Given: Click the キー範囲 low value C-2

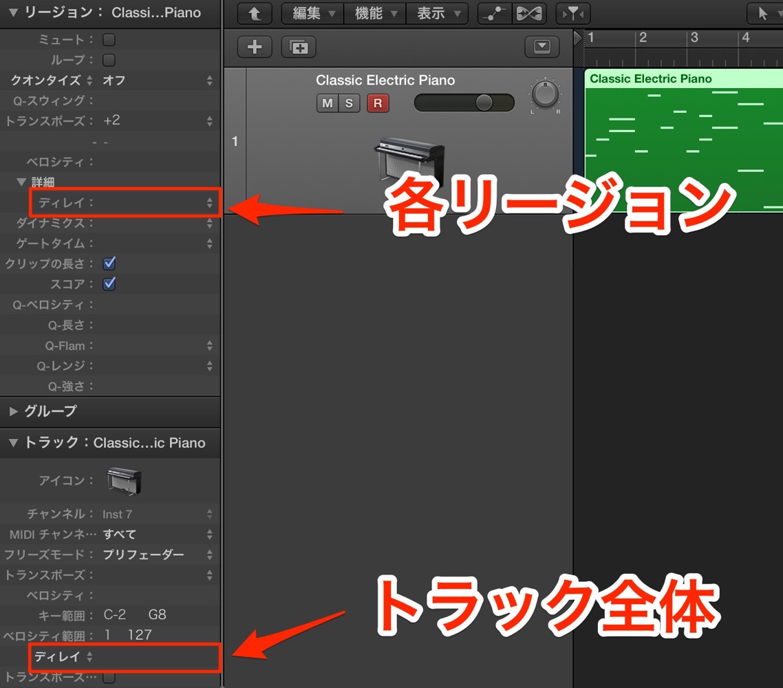Looking at the screenshot, I should [115, 614].
